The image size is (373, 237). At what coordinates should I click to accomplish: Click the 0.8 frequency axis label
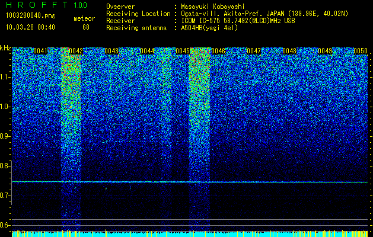5,166
